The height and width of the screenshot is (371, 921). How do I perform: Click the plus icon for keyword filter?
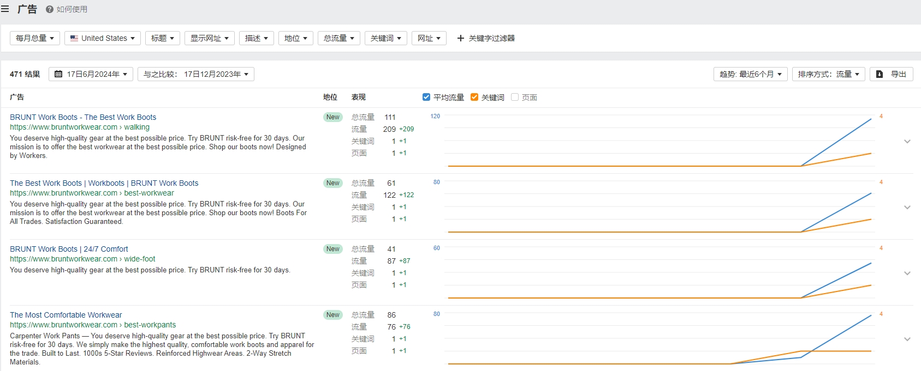(x=460, y=38)
